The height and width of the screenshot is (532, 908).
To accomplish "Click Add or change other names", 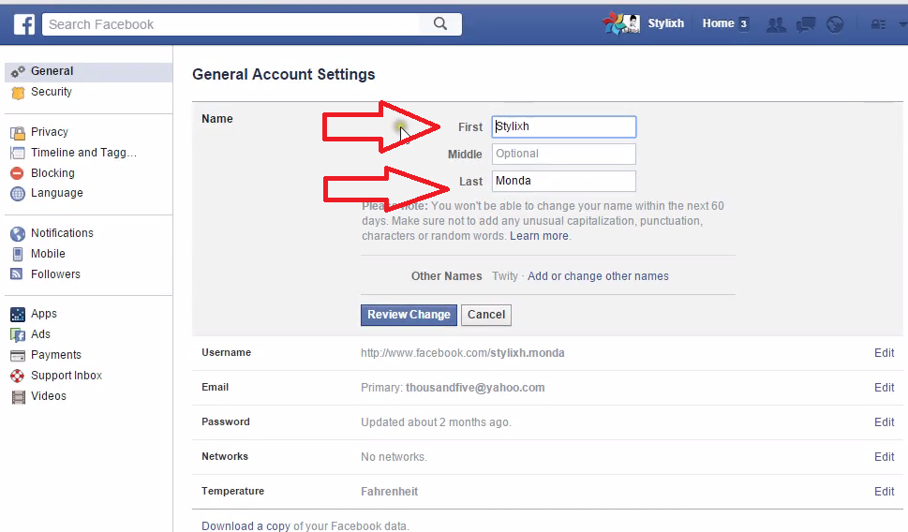I will click(x=598, y=276).
